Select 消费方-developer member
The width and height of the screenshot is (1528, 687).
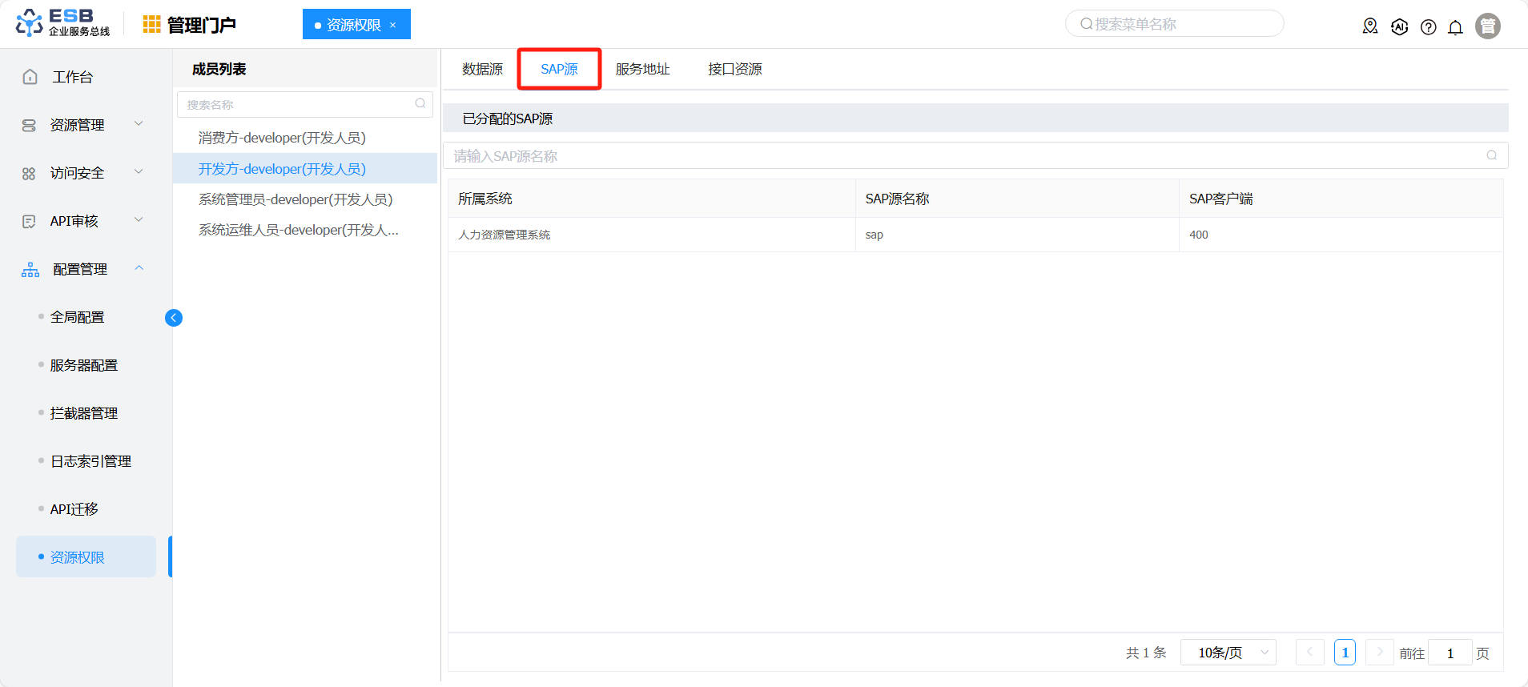pyautogui.click(x=282, y=138)
